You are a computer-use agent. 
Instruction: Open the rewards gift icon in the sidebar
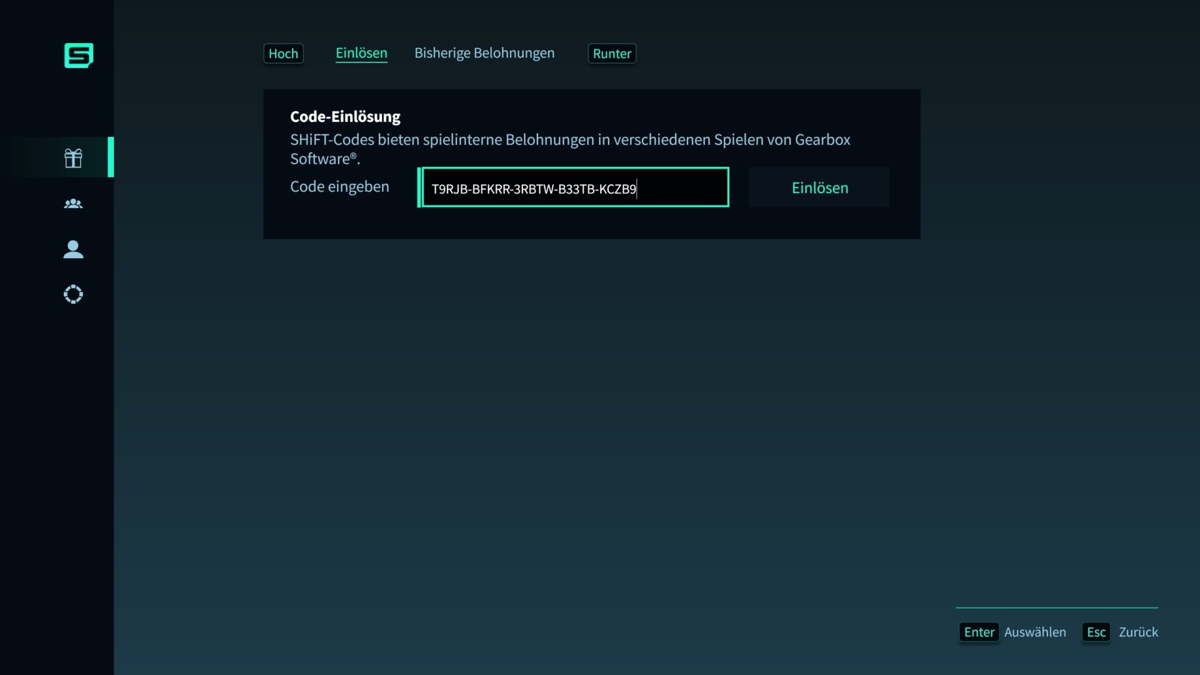tap(73, 157)
